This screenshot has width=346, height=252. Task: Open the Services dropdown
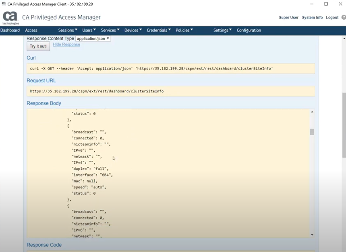click(x=110, y=30)
